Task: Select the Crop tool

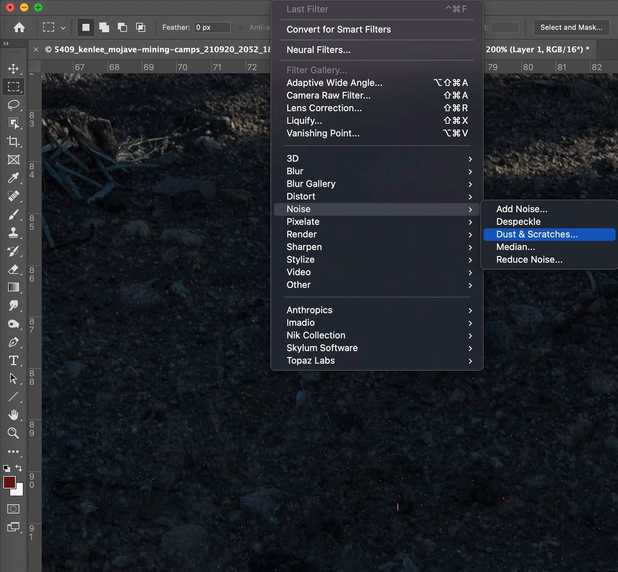Action: pos(14,141)
